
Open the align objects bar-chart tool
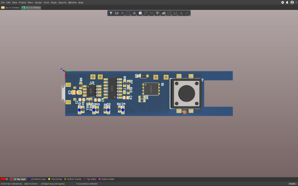click(135, 13)
